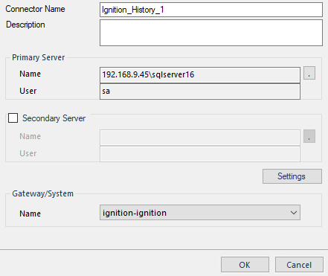Click the ignition-ignition dropdown chevron arrow
328x276 pixels.
pos(294,213)
